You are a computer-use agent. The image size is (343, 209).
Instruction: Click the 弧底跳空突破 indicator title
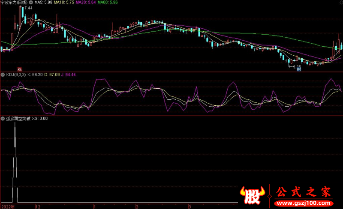pos(17,119)
